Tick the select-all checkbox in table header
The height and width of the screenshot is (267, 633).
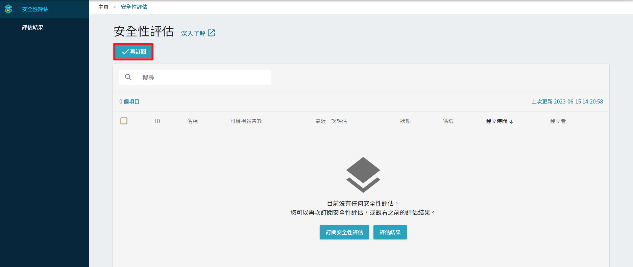[x=124, y=121]
